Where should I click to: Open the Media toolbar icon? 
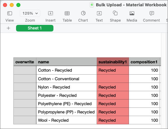(x=132, y=13)
